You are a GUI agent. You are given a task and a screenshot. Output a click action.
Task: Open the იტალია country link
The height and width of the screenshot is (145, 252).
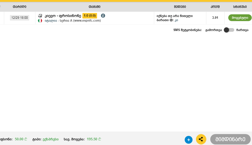pos(51,21)
